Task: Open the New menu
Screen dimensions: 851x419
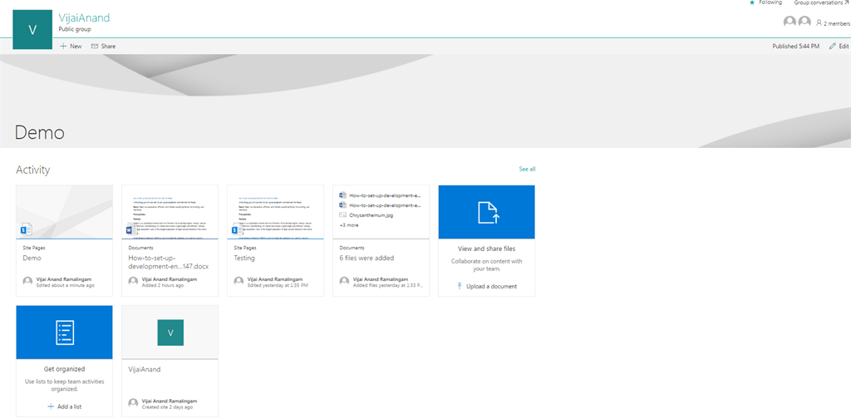Action: coord(71,46)
